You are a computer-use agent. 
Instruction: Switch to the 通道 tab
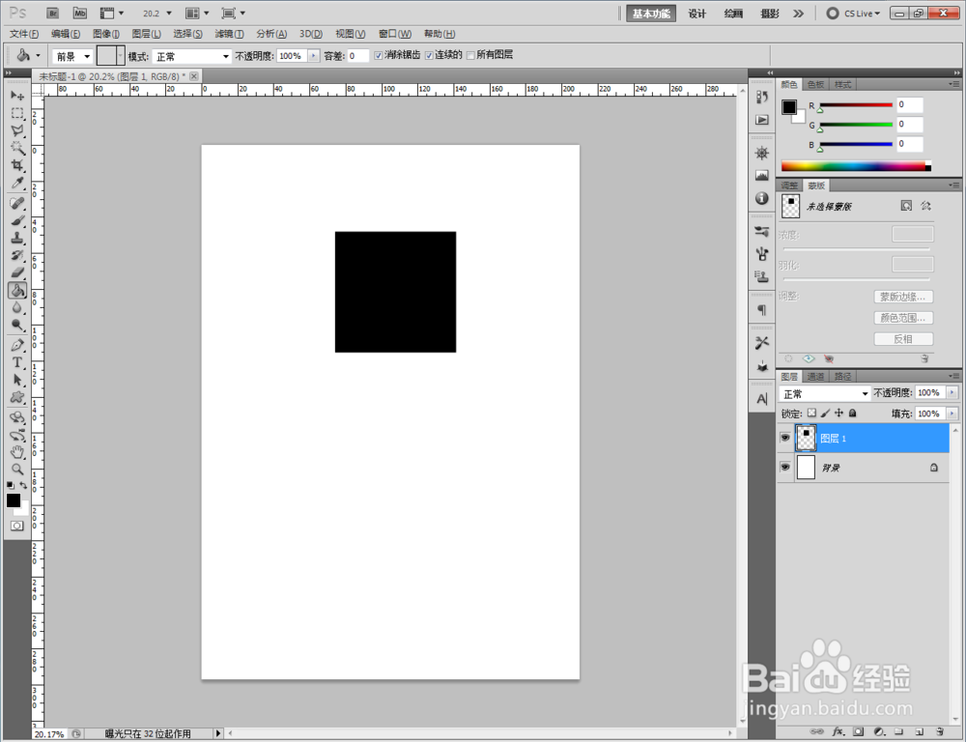[x=815, y=376]
